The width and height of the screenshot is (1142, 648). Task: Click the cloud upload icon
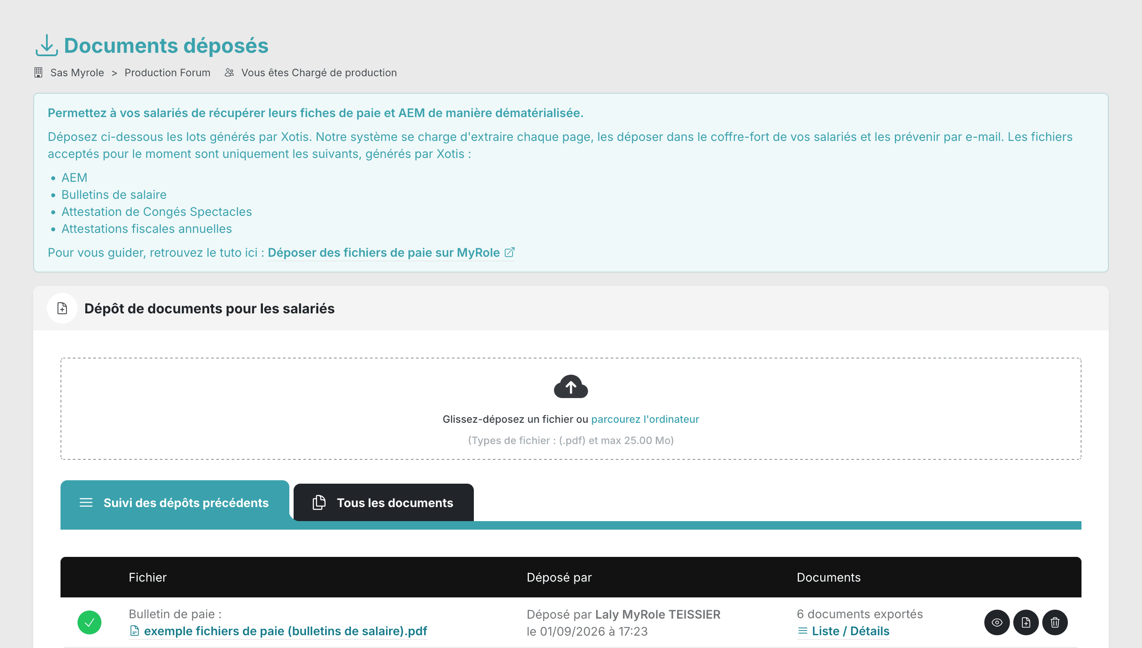(x=571, y=386)
